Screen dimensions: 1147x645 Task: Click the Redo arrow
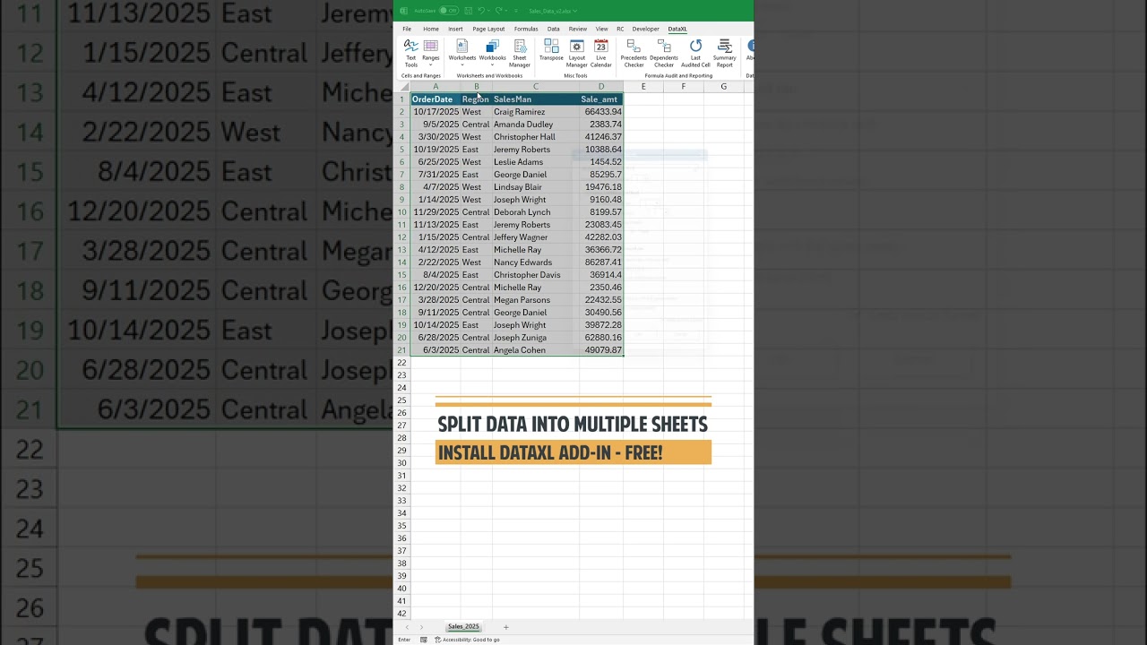click(498, 11)
